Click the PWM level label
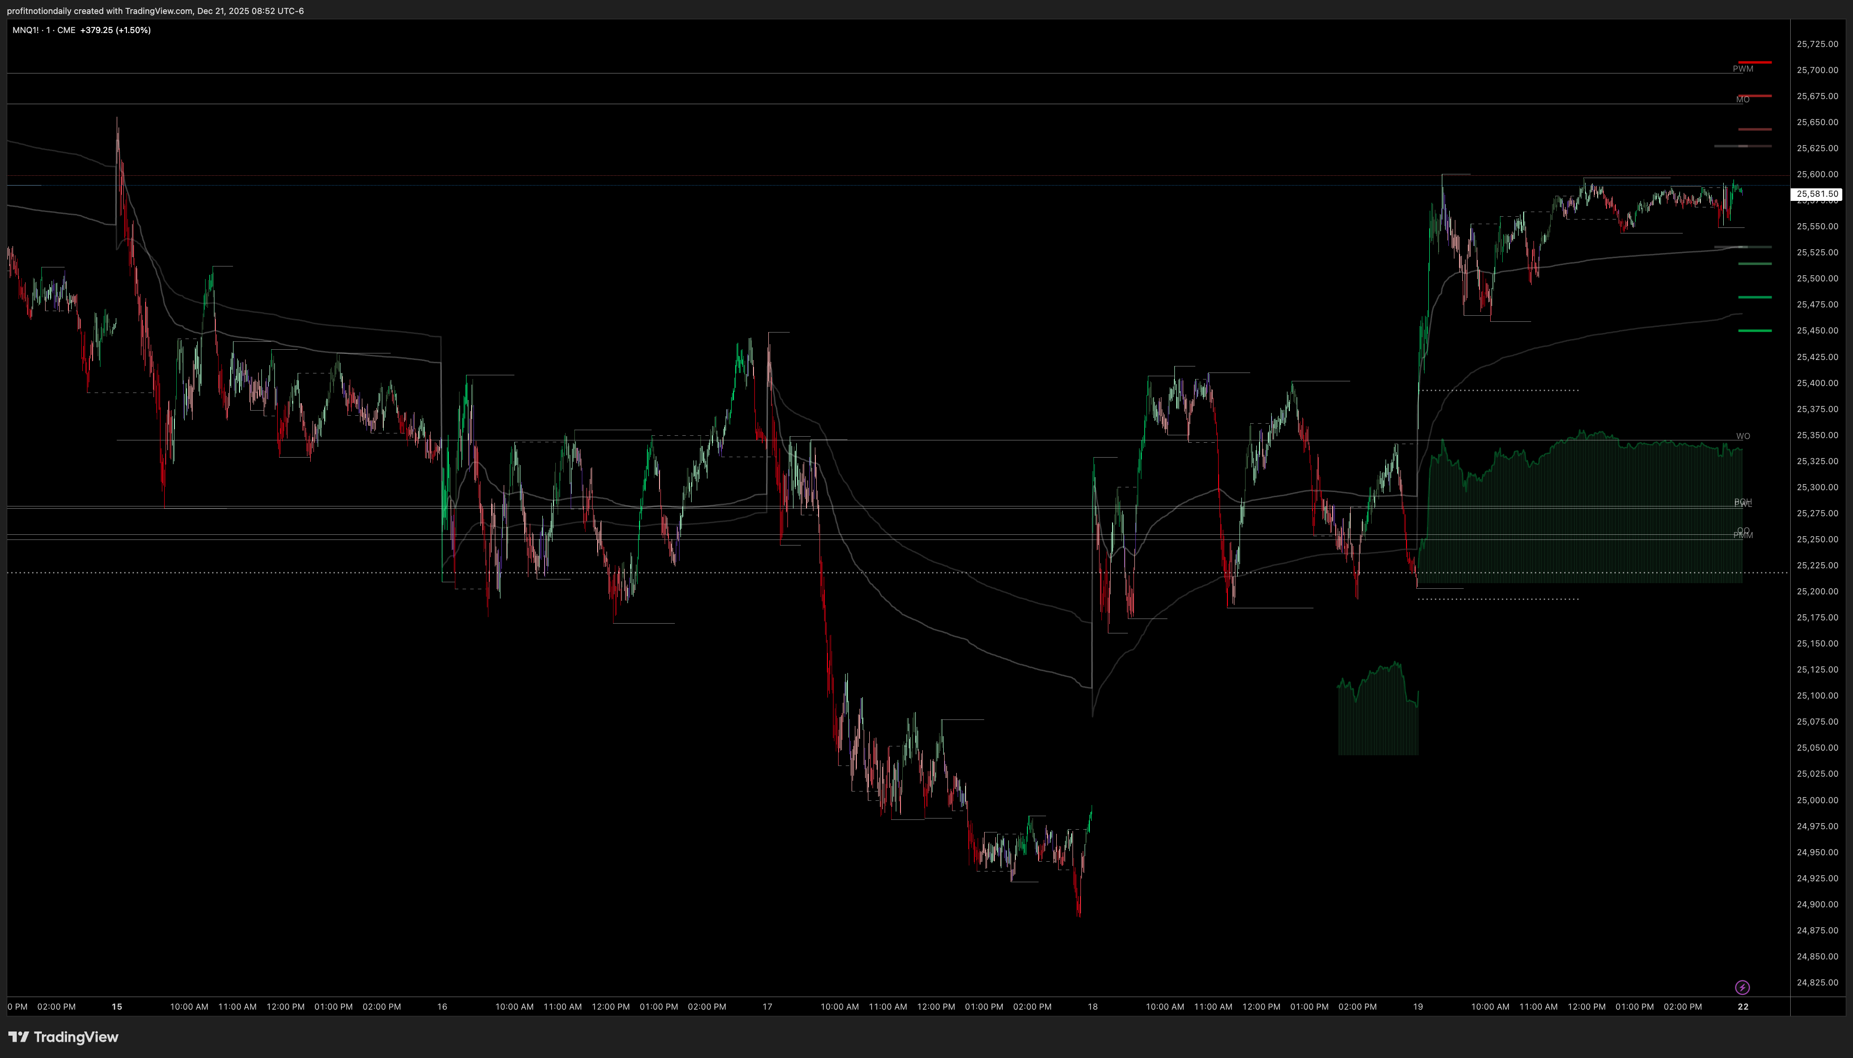This screenshot has height=1058, width=1853. pos(1743,69)
